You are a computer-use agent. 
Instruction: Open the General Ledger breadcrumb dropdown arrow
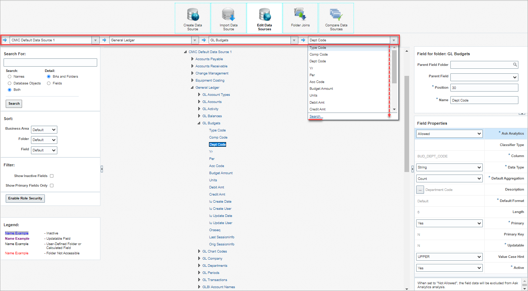tap(195, 40)
